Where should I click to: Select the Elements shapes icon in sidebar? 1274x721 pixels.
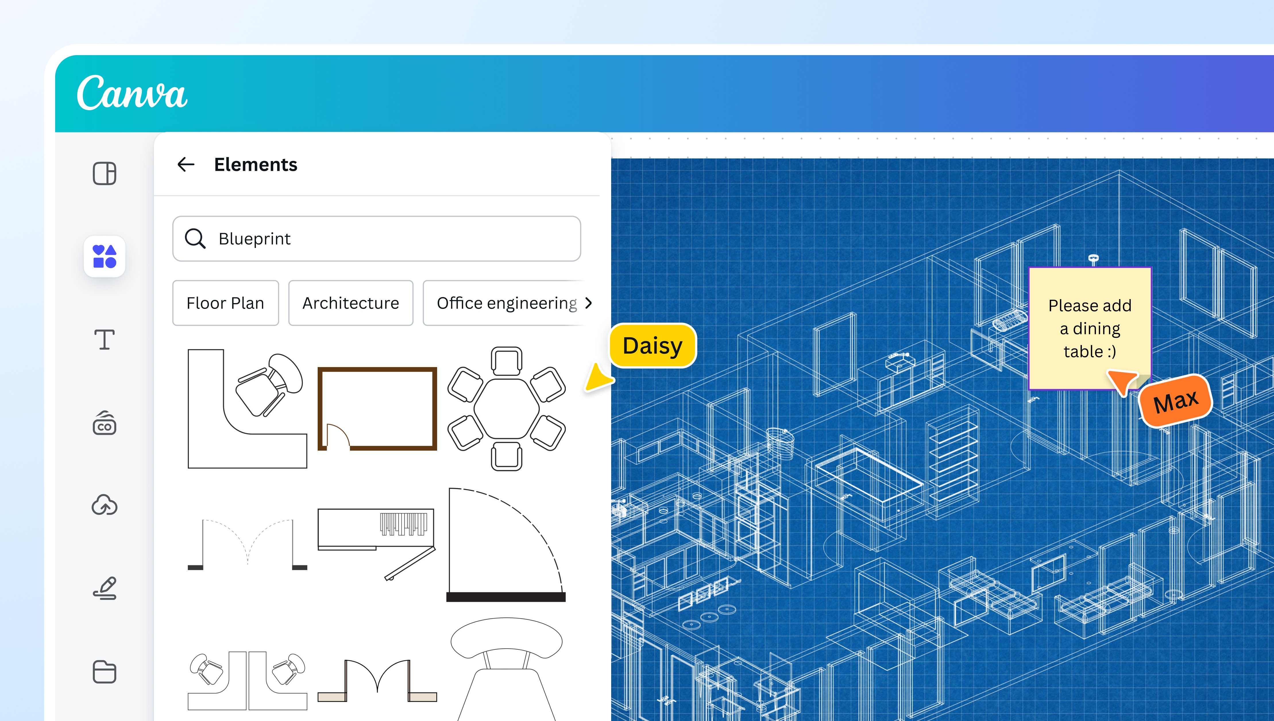105,257
